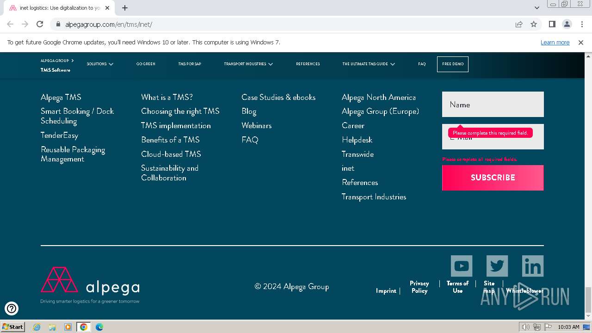The height and width of the screenshot is (333, 592).
Task: Open Reusable Packaging Management link
Action: point(73,154)
